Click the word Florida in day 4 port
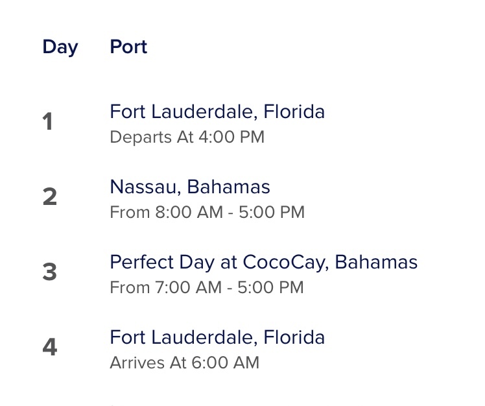The height and width of the screenshot is (406, 485). click(294, 338)
